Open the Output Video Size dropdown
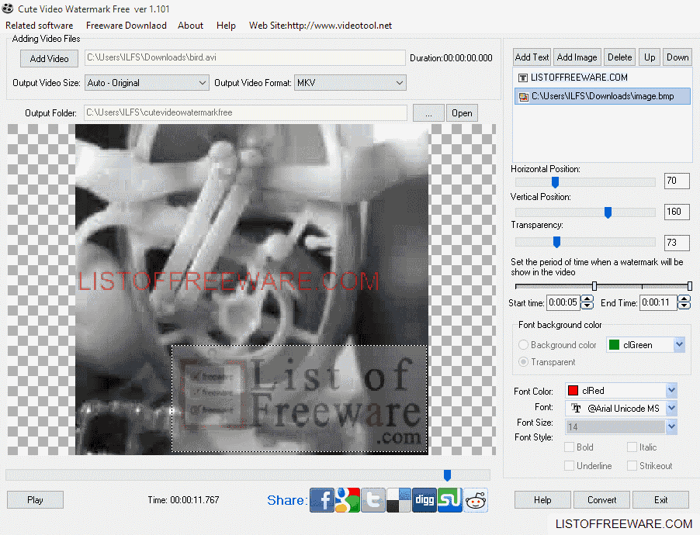700x535 pixels. click(147, 83)
